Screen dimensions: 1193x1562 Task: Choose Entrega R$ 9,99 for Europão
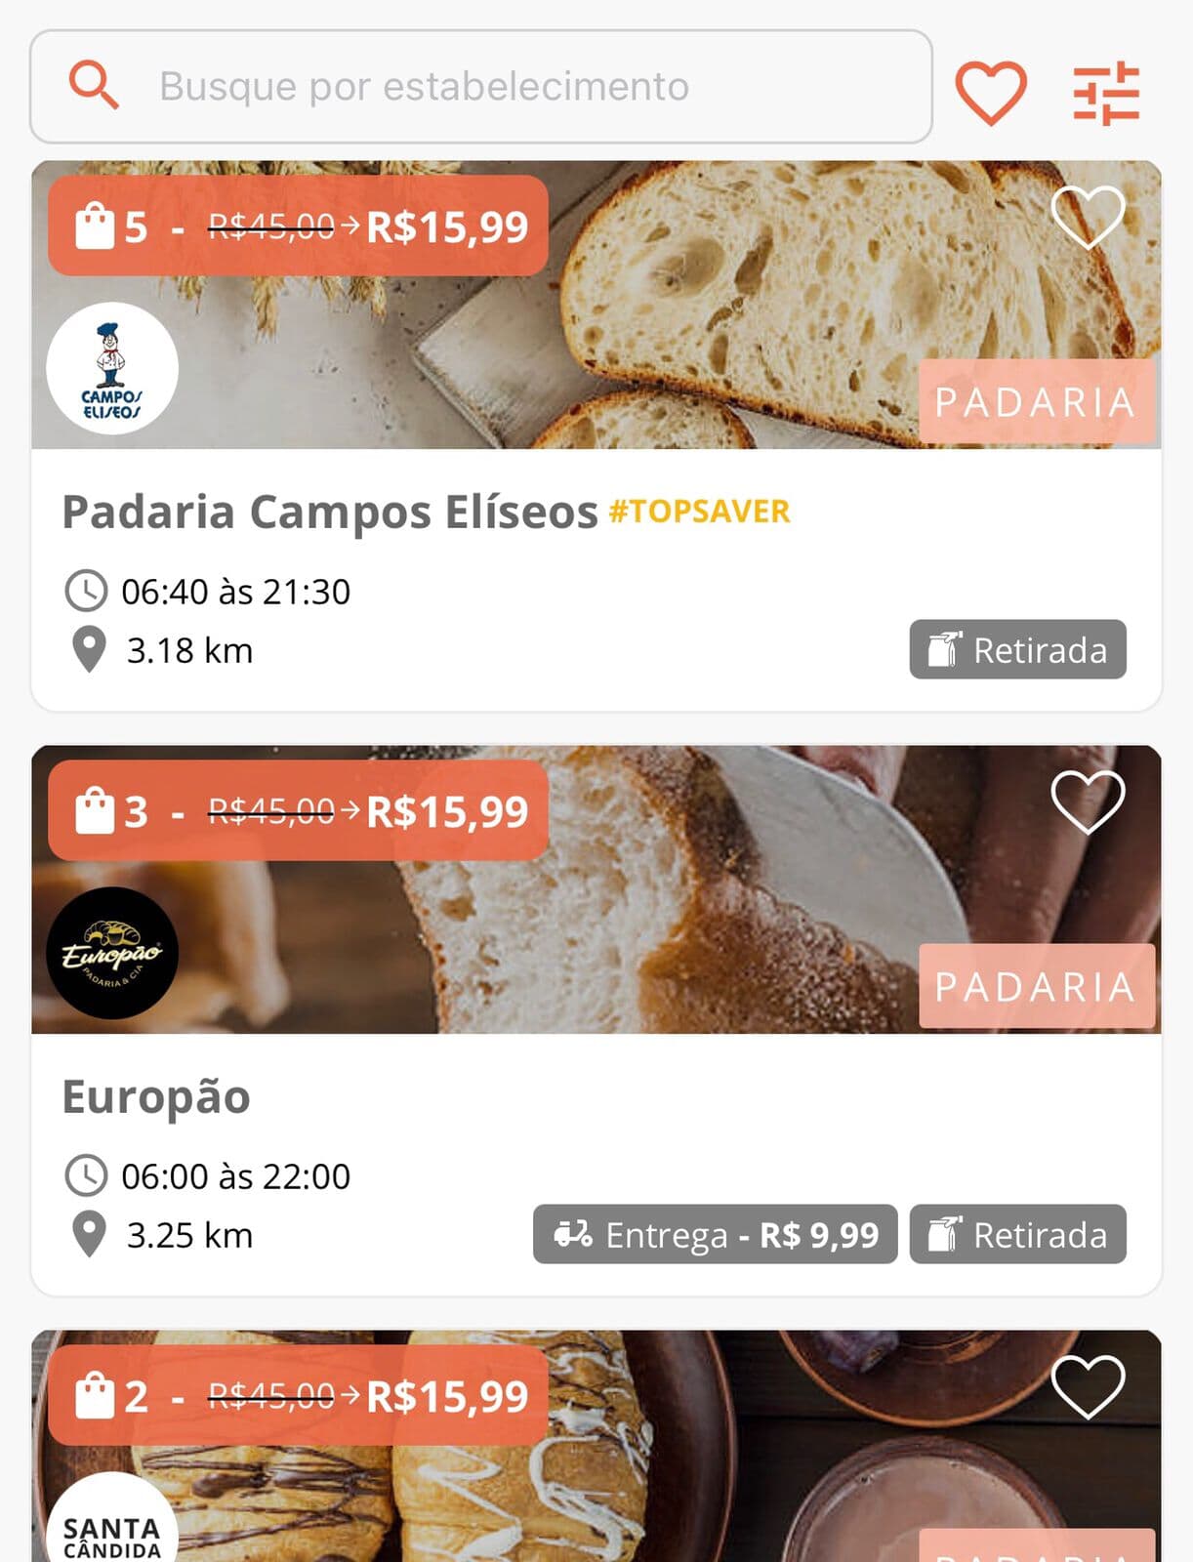pyautogui.click(x=715, y=1234)
